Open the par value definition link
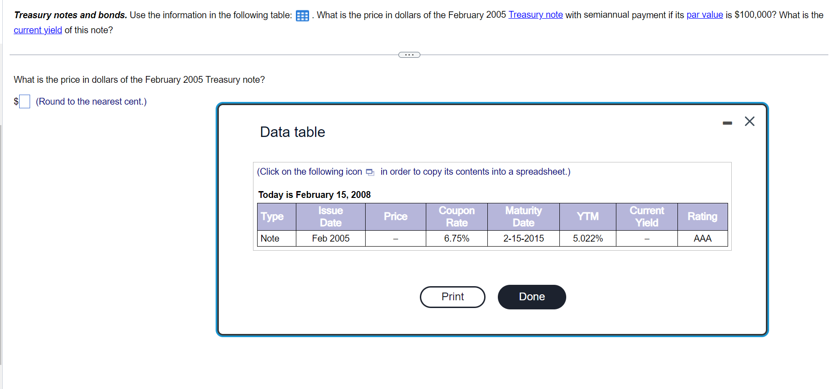Image resolution: width=832 pixels, height=389 pixels. click(x=704, y=15)
